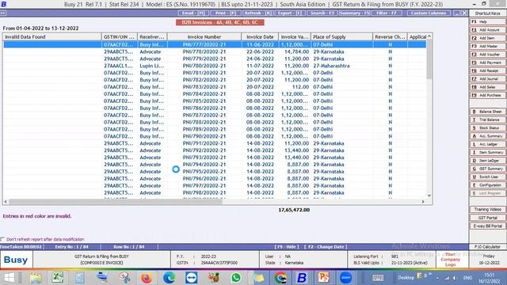
Task: Click Place of Supply column header
Action: (341, 37)
